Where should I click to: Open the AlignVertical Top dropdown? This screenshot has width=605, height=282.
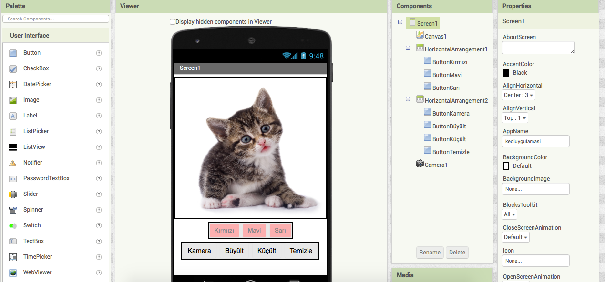point(515,118)
